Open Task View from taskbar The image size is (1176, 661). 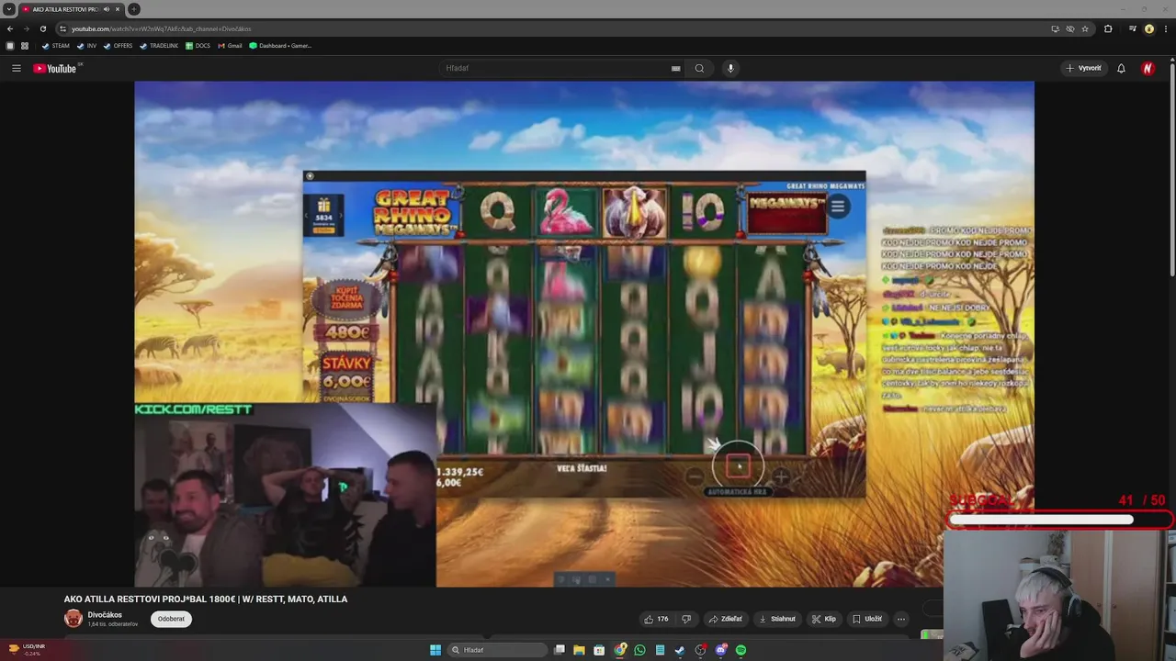(x=559, y=650)
